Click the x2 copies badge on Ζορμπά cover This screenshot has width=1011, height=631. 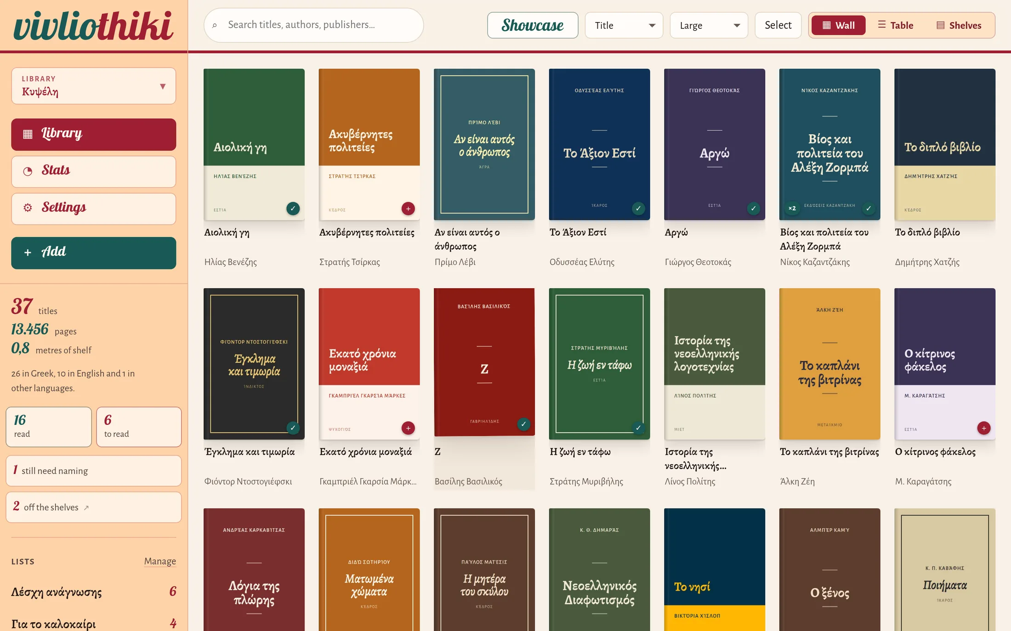(x=792, y=208)
